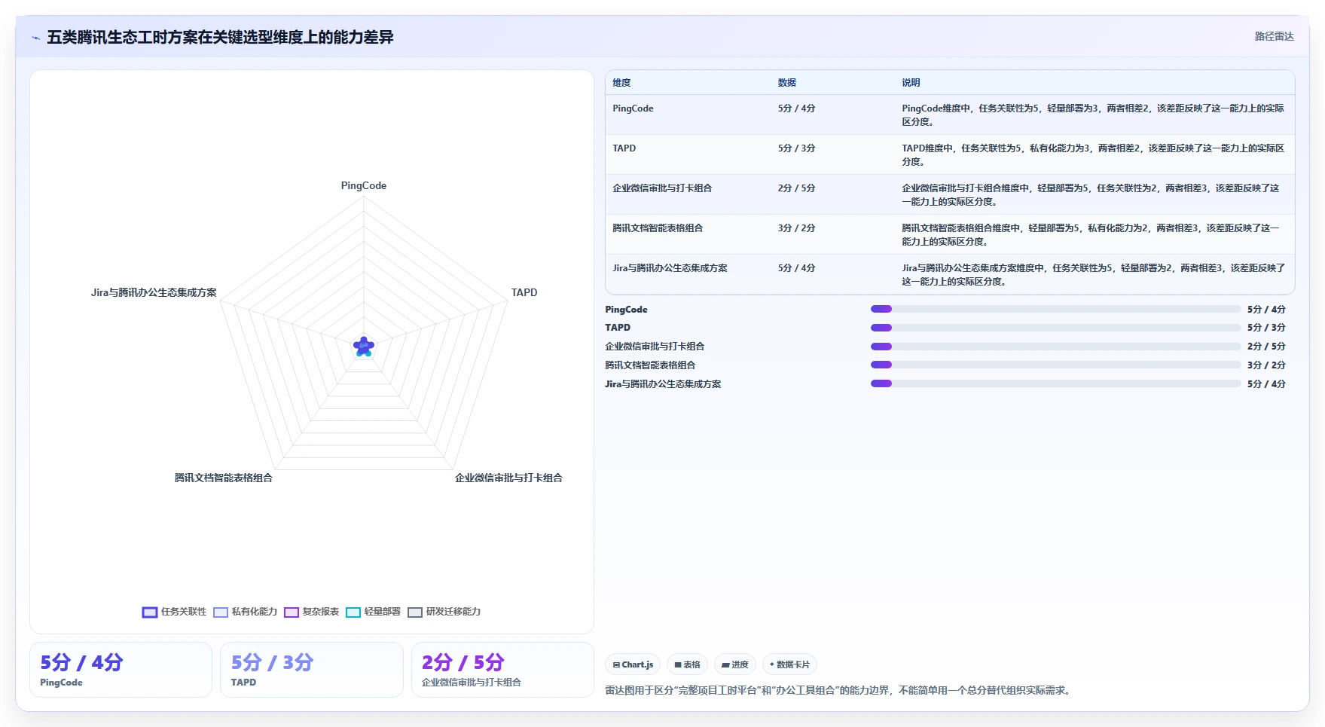
Task: Click the Jira与腾讯办公生态集成方案 progress bar
Action: (1055, 383)
